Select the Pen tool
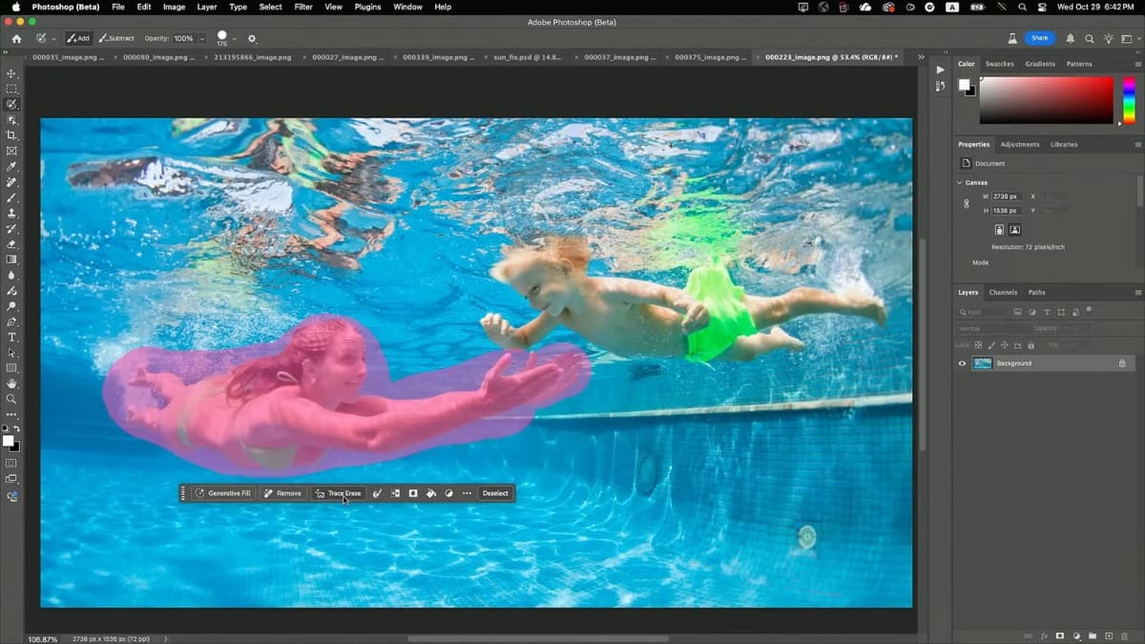1145x644 pixels. [x=11, y=322]
